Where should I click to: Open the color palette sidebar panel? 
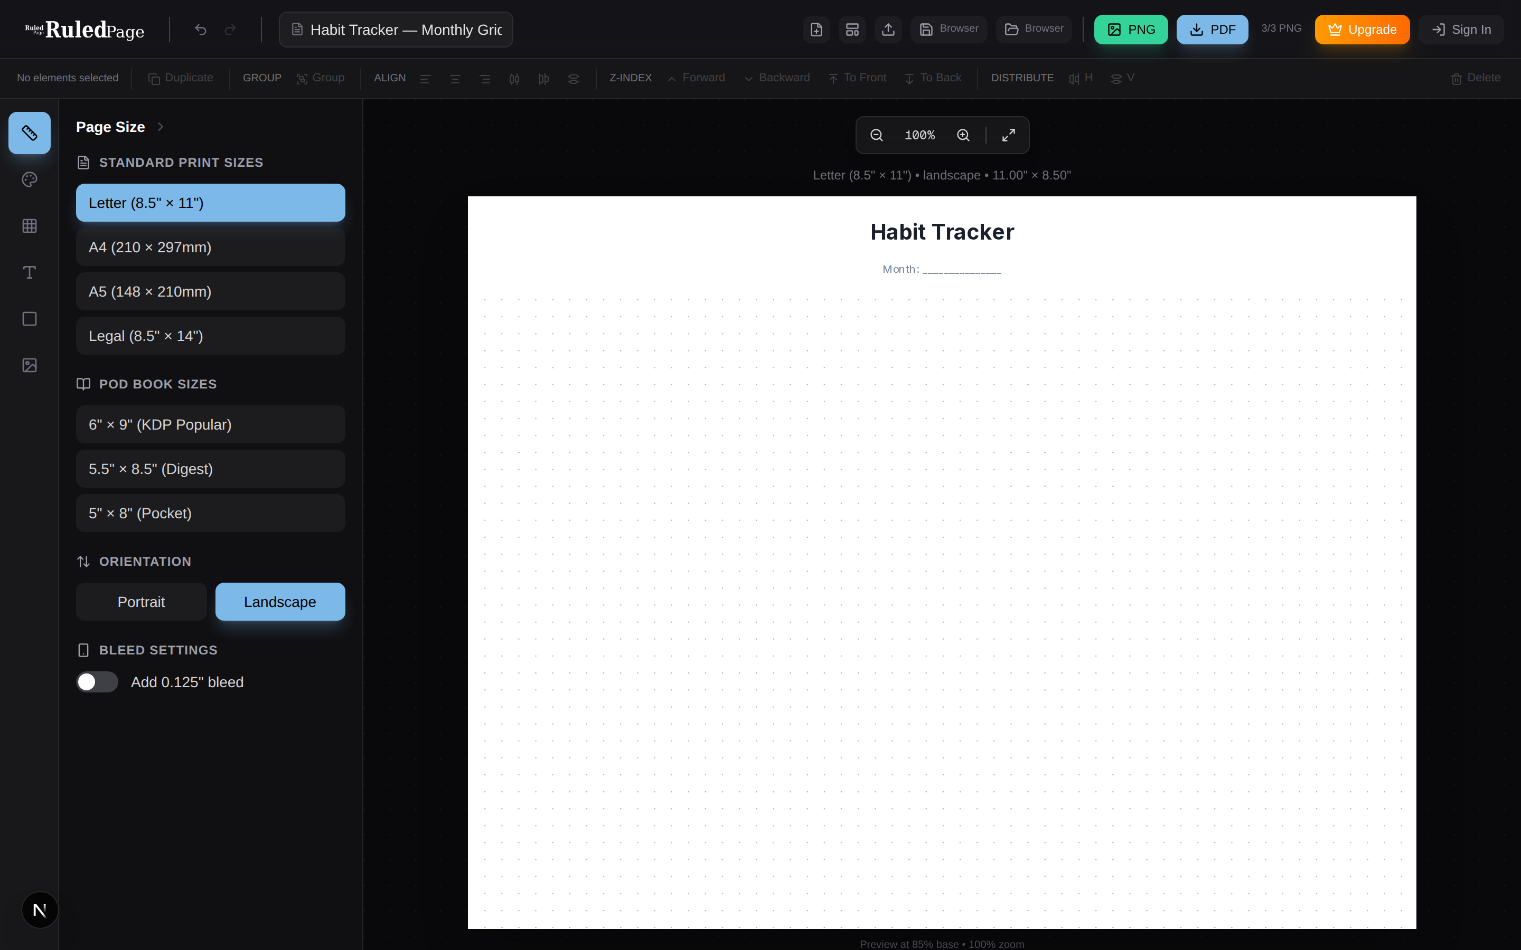pos(30,179)
